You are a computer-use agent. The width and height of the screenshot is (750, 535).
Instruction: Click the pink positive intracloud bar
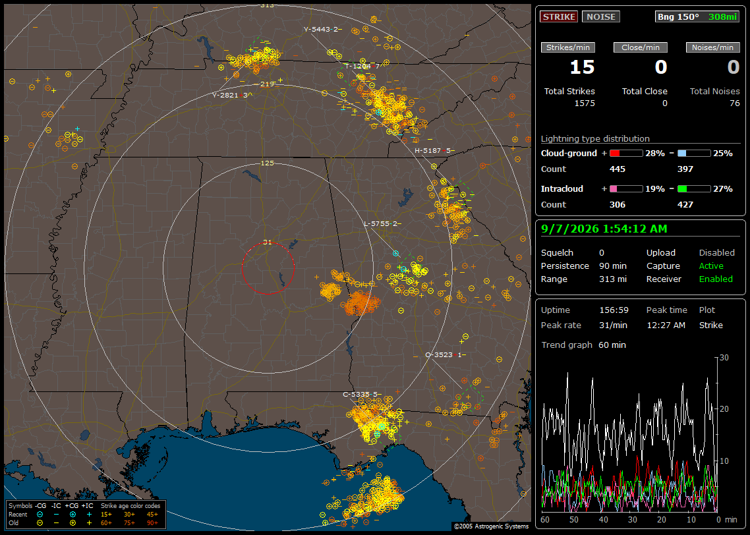click(x=626, y=189)
